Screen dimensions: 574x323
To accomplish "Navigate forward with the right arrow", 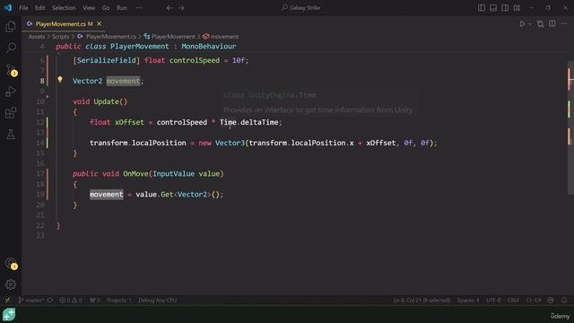I will [x=181, y=8].
